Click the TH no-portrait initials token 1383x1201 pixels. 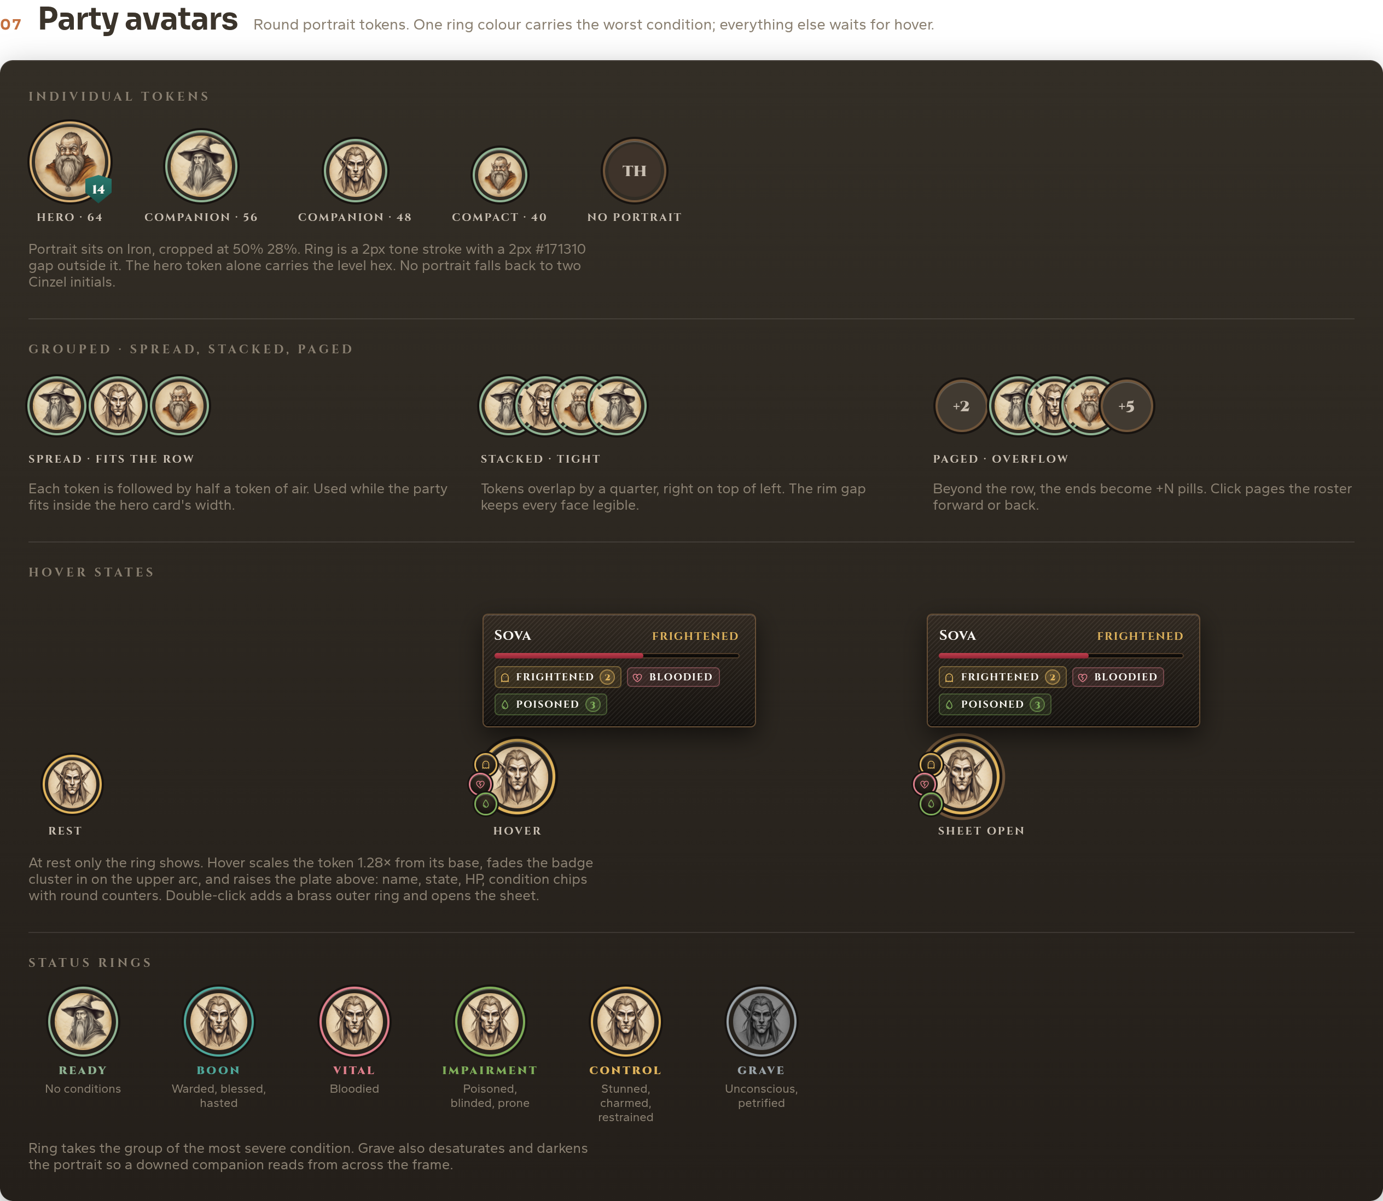(x=634, y=171)
